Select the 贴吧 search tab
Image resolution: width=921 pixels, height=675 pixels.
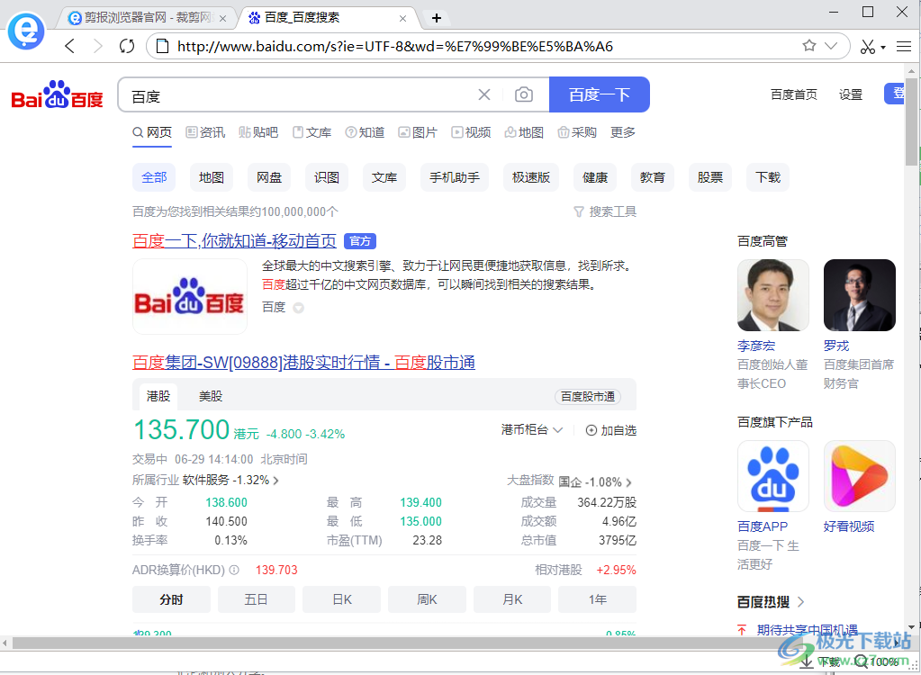point(258,132)
